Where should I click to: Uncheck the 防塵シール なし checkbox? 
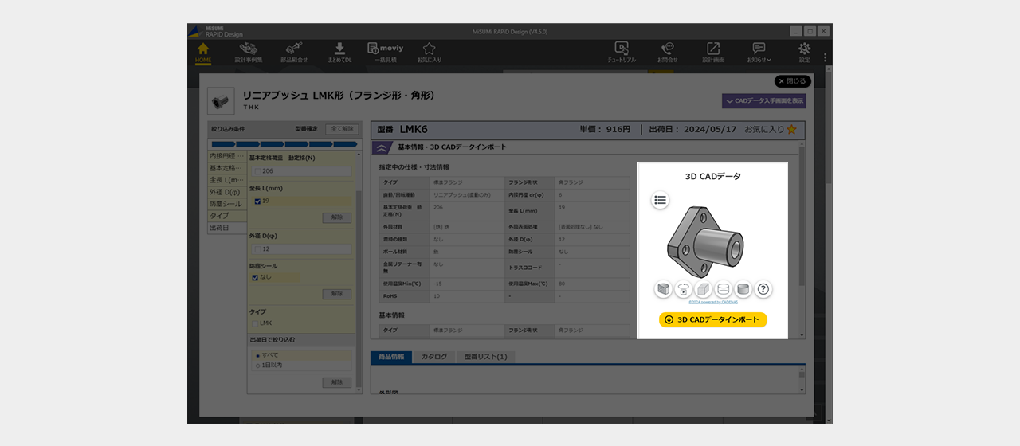pyautogui.click(x=256, y=278)
